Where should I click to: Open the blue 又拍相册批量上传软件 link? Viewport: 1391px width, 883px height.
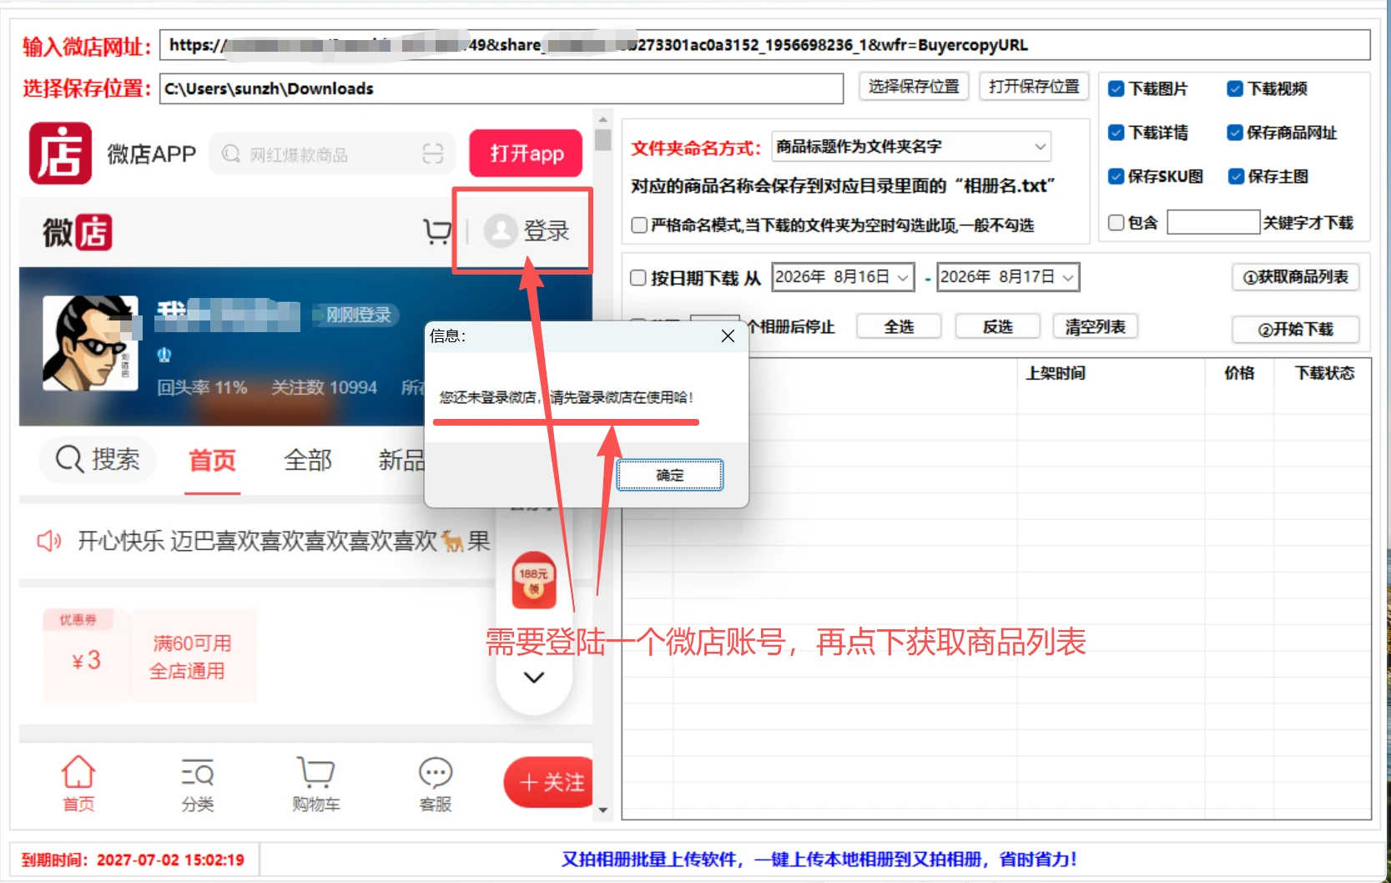click(x=819, y=860)
